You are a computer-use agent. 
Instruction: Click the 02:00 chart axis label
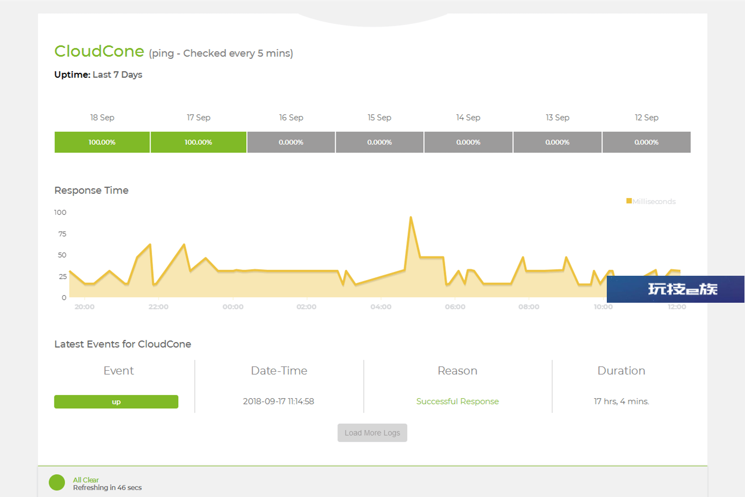coord(306,307)
